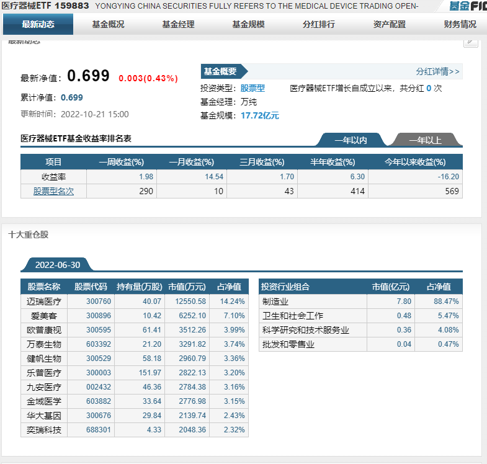Click the stock name 爱美客
487x464 pixels.
click(44, 316)
